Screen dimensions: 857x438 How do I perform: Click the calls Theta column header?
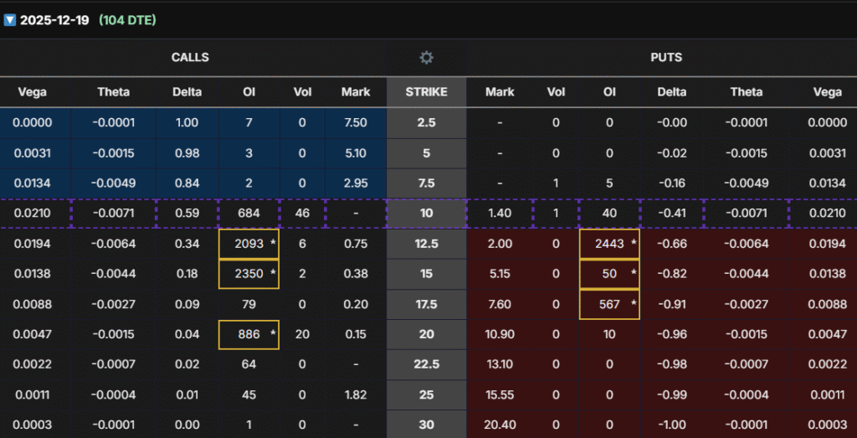coord(113,92)
